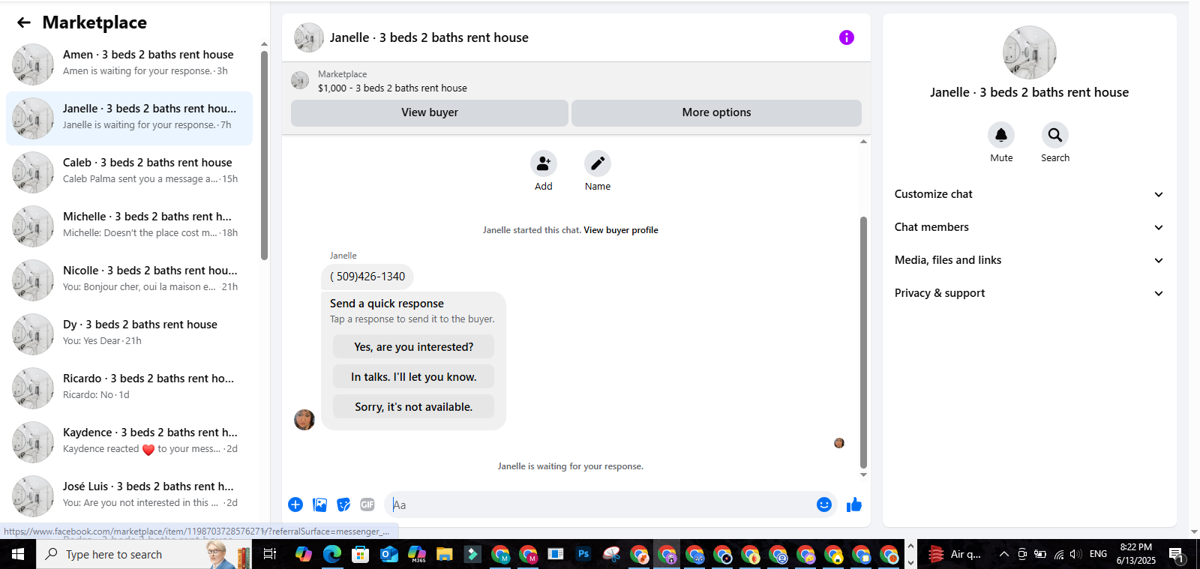
Task: Open Outlook from taskbar
Action: pyautogui.click(x=388, y=555)
